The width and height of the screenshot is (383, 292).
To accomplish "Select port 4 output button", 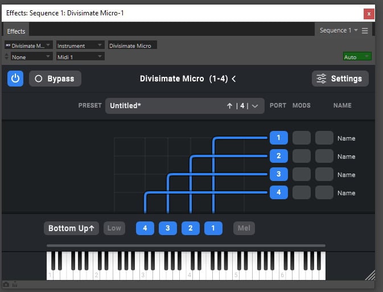I will point(279,192).
